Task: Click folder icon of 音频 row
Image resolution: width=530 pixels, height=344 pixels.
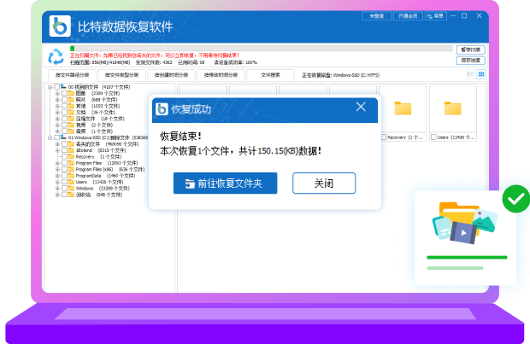Action: pyautogui.click(x=71, y=131)
